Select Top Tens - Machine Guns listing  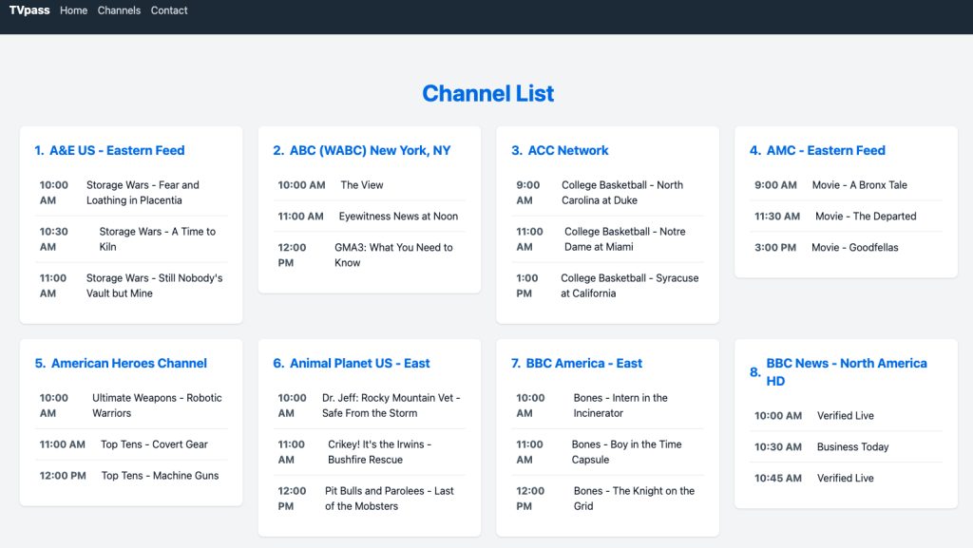coord(159,476)
